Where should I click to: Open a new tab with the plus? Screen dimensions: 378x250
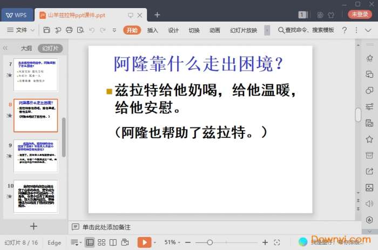tap(157, 15)
